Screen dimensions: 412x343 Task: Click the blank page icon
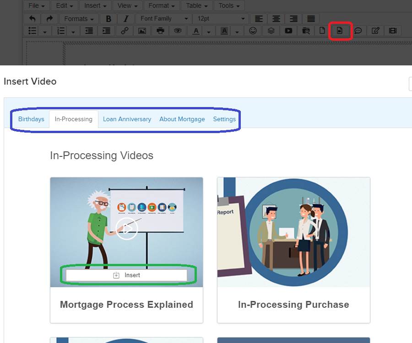[x=322, y=31]
